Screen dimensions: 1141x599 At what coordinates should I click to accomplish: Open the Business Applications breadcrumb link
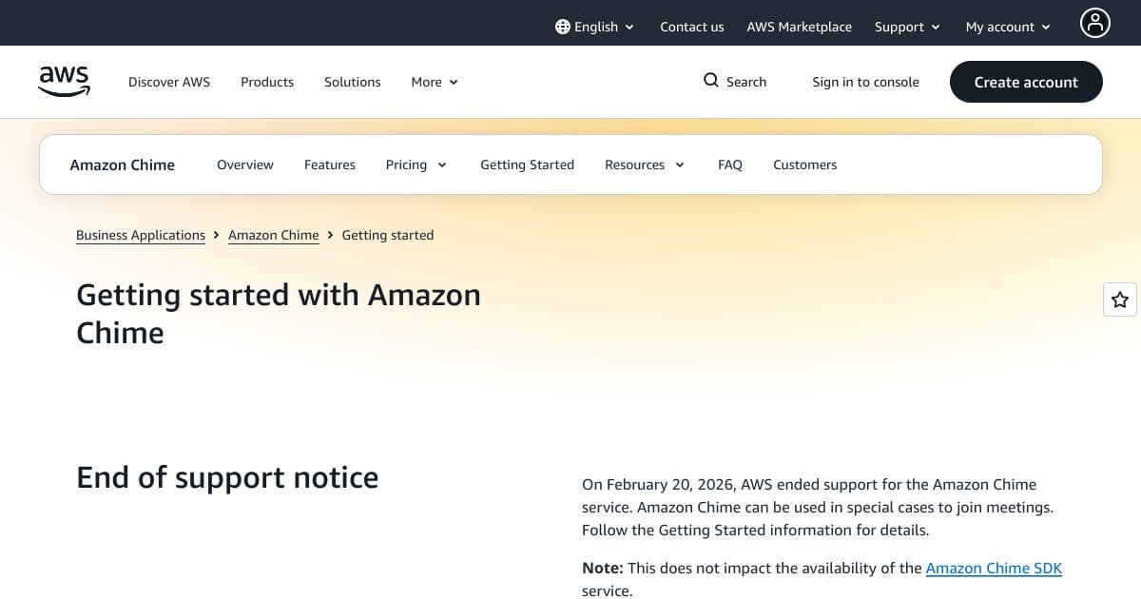tap(140, 235)
